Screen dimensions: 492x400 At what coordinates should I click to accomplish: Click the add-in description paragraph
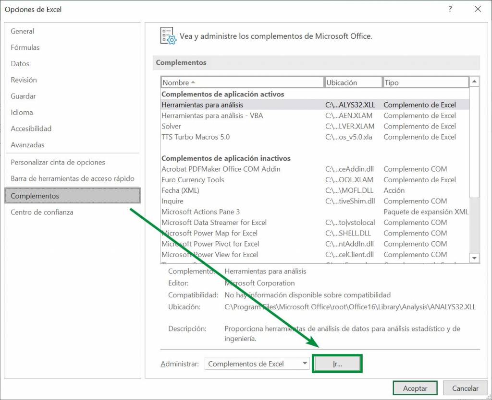point(342,334)
